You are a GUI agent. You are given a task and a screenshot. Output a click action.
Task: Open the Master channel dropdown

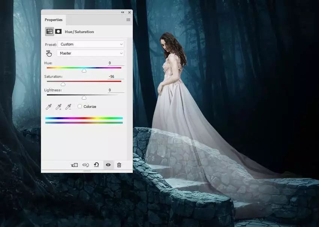[x=90, y=53]
